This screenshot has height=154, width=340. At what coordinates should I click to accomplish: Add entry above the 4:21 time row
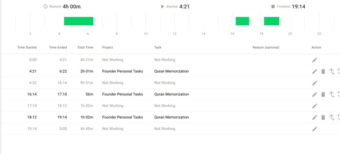click(x=331, y=71)
